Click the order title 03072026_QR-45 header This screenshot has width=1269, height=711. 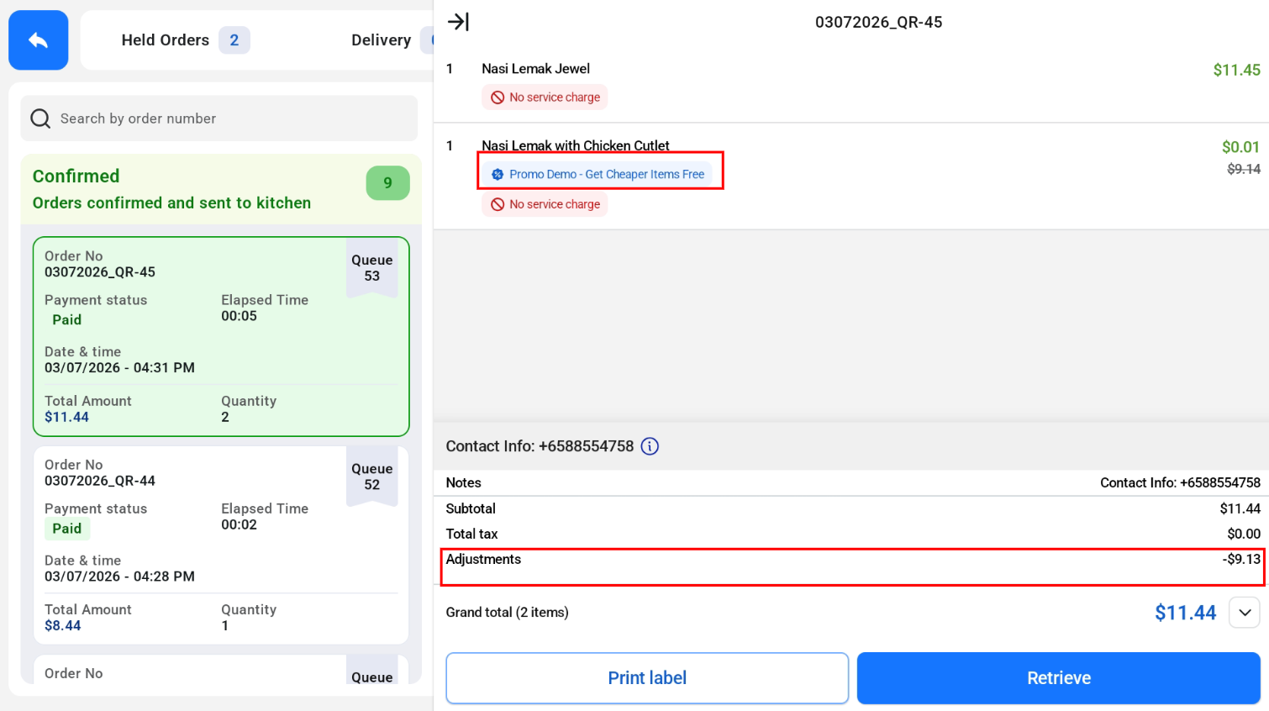[x=878, y=23]
